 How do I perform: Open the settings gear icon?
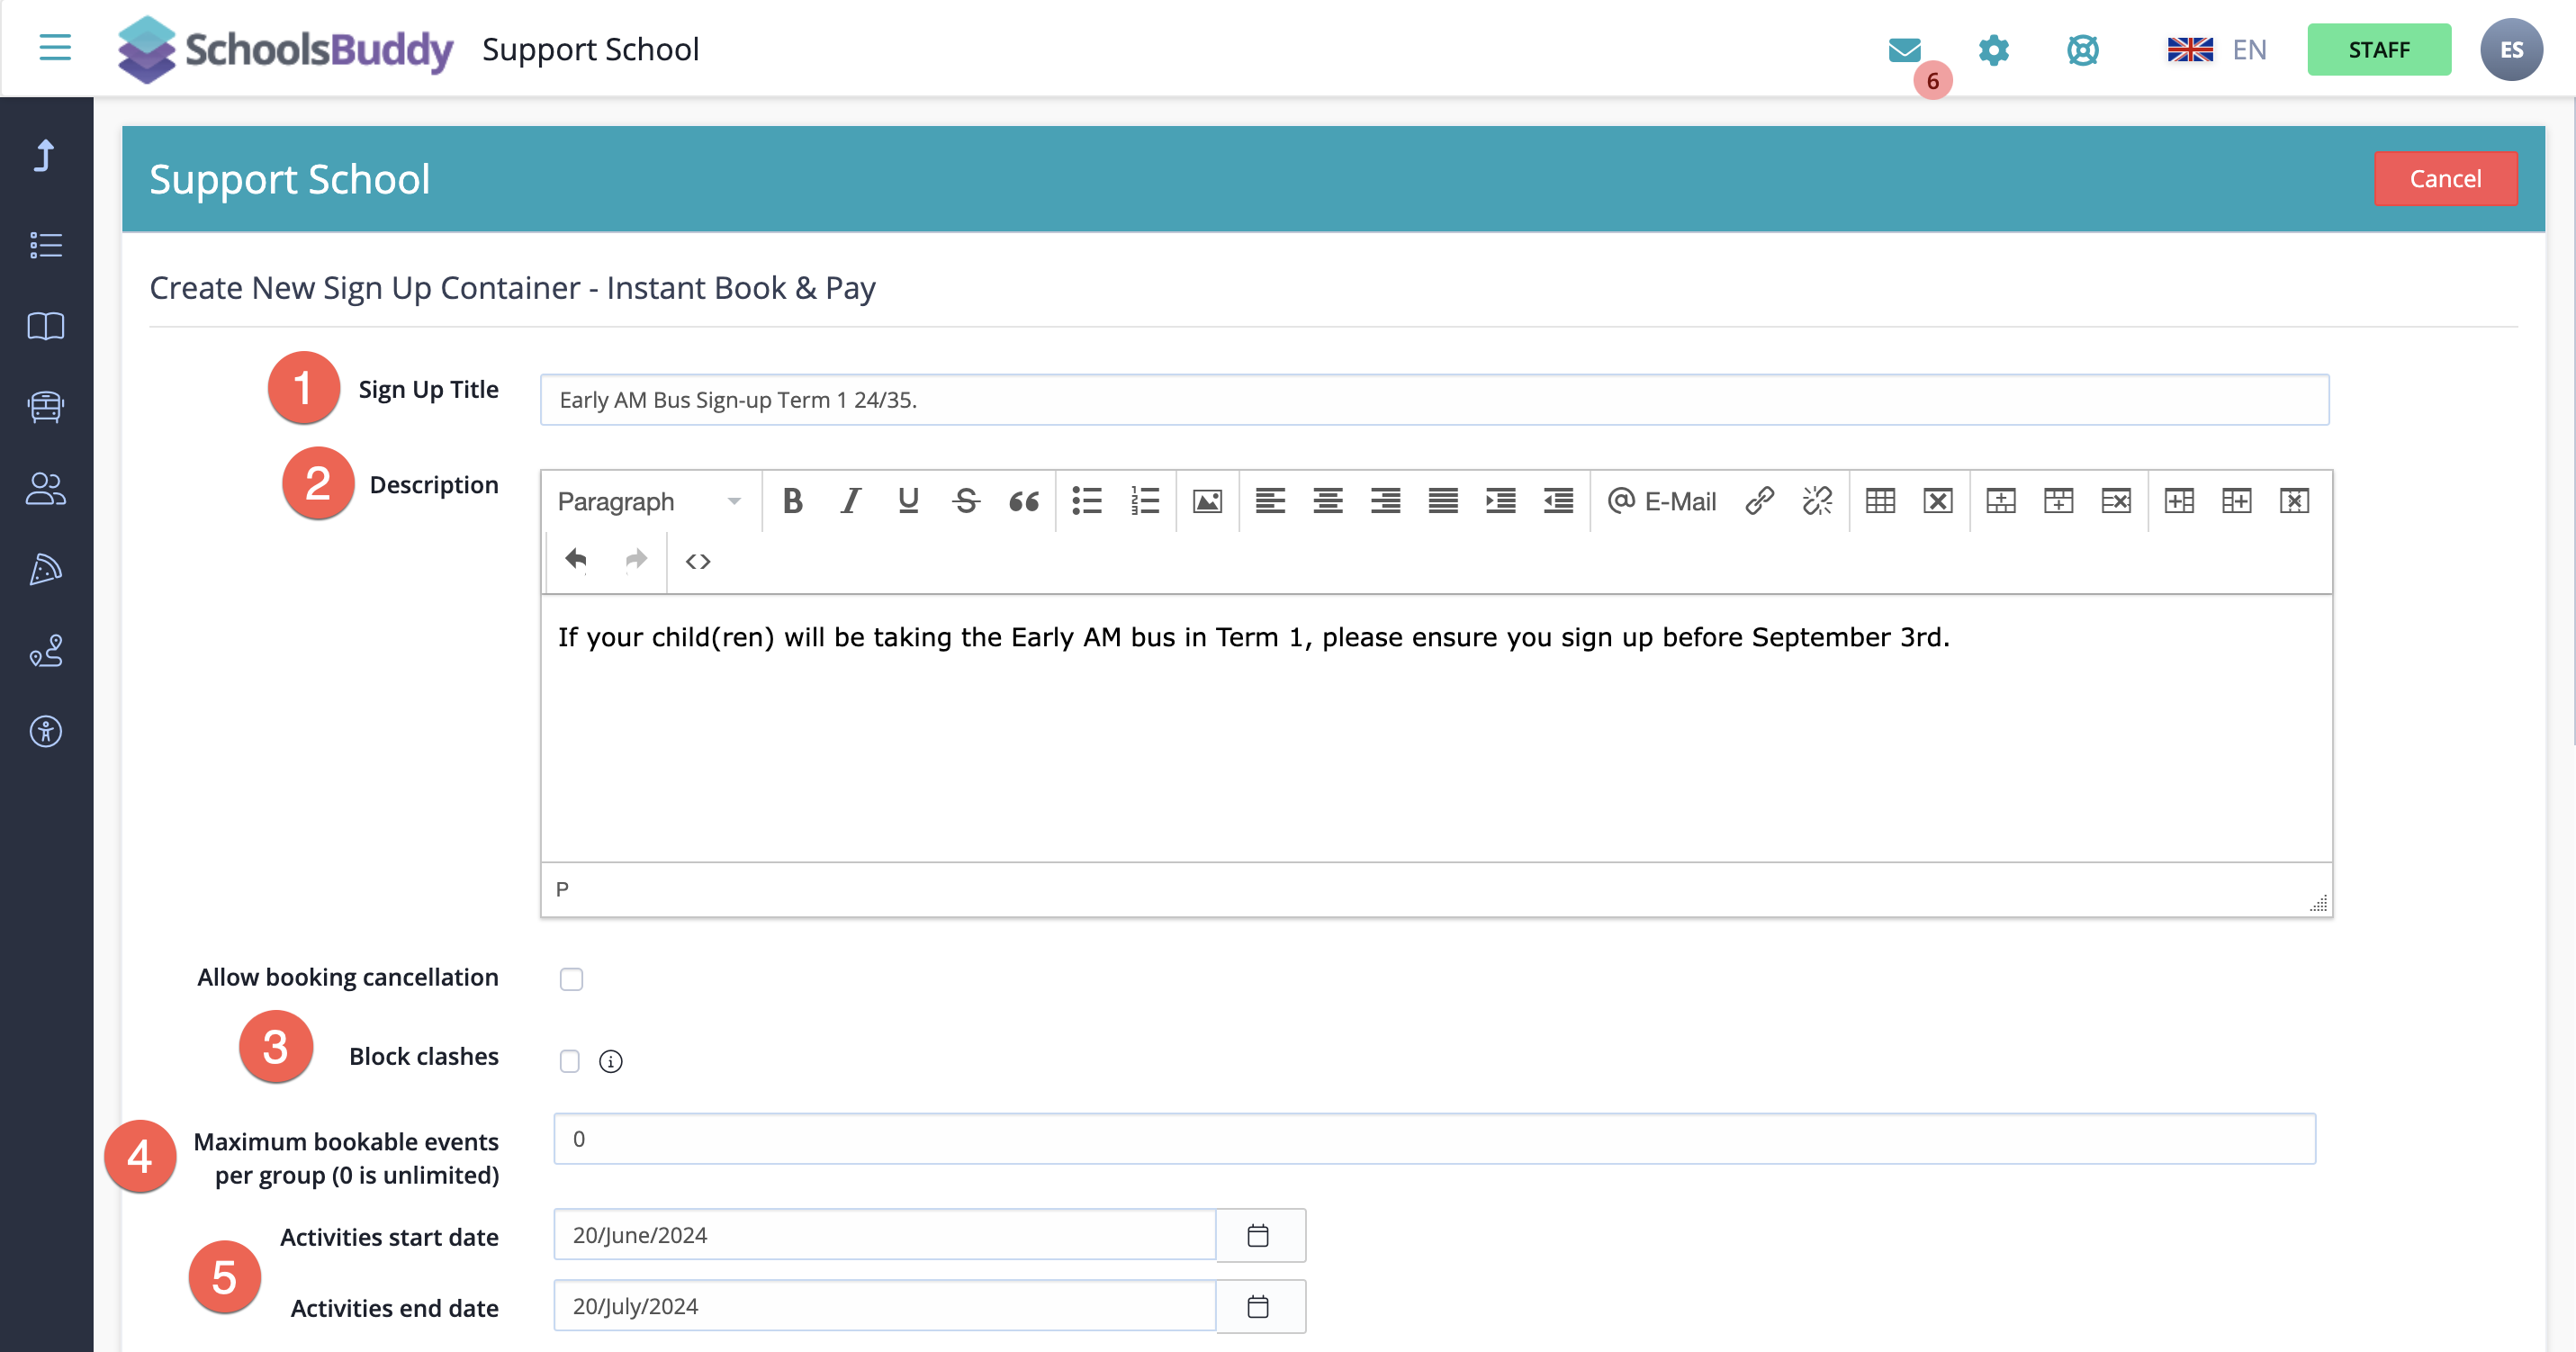click(x=1993, y=50)
